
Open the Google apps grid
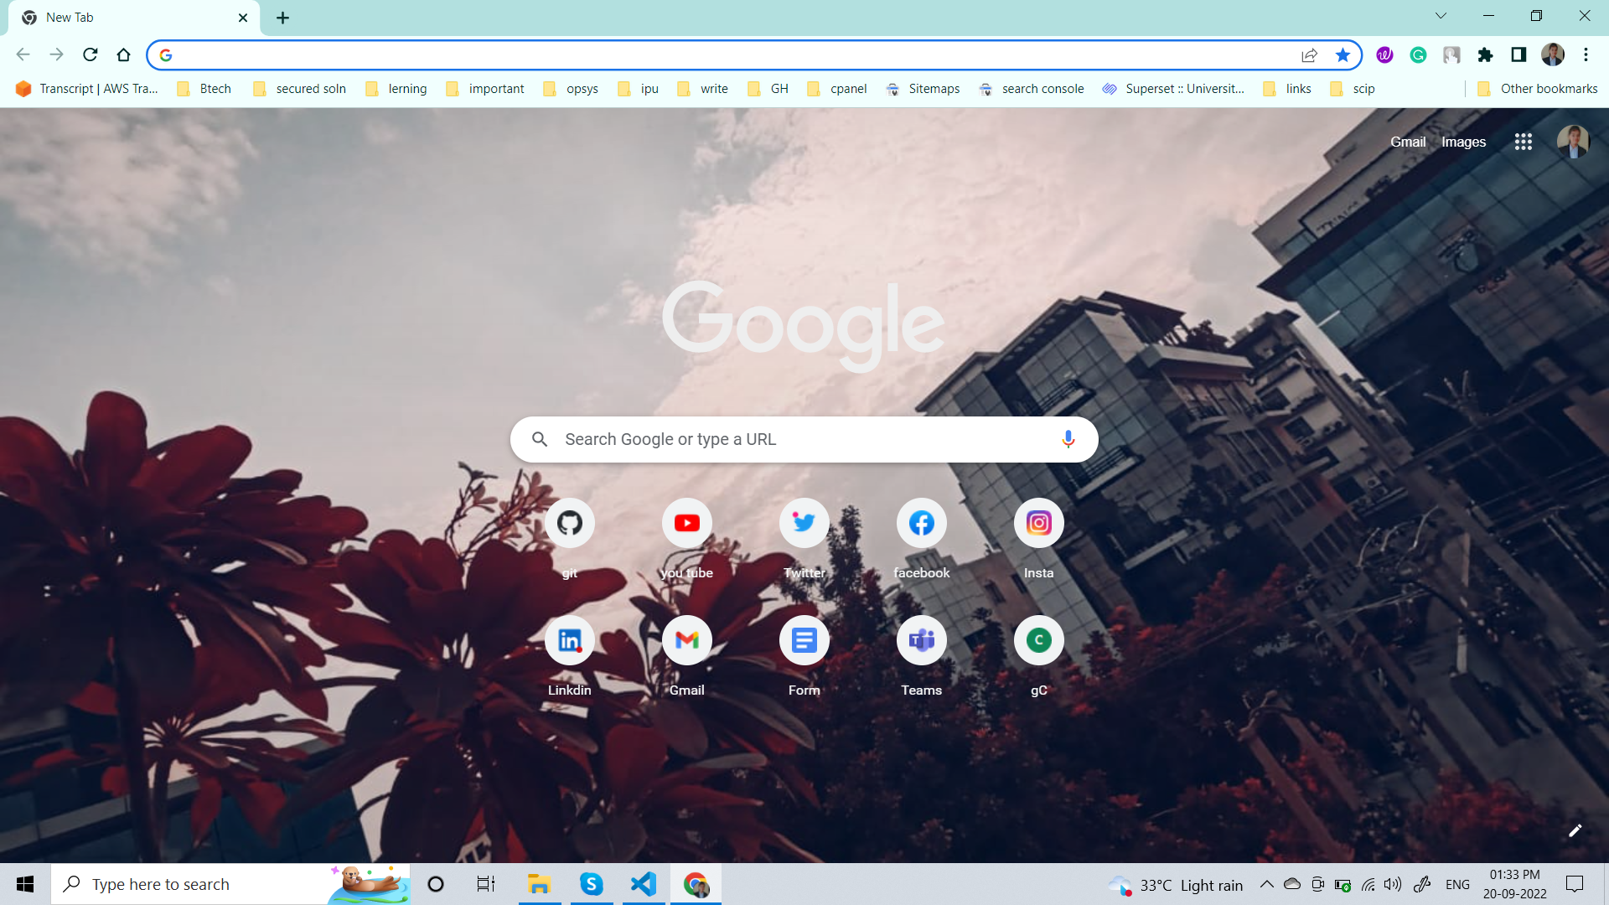[x=1523, y=142]
